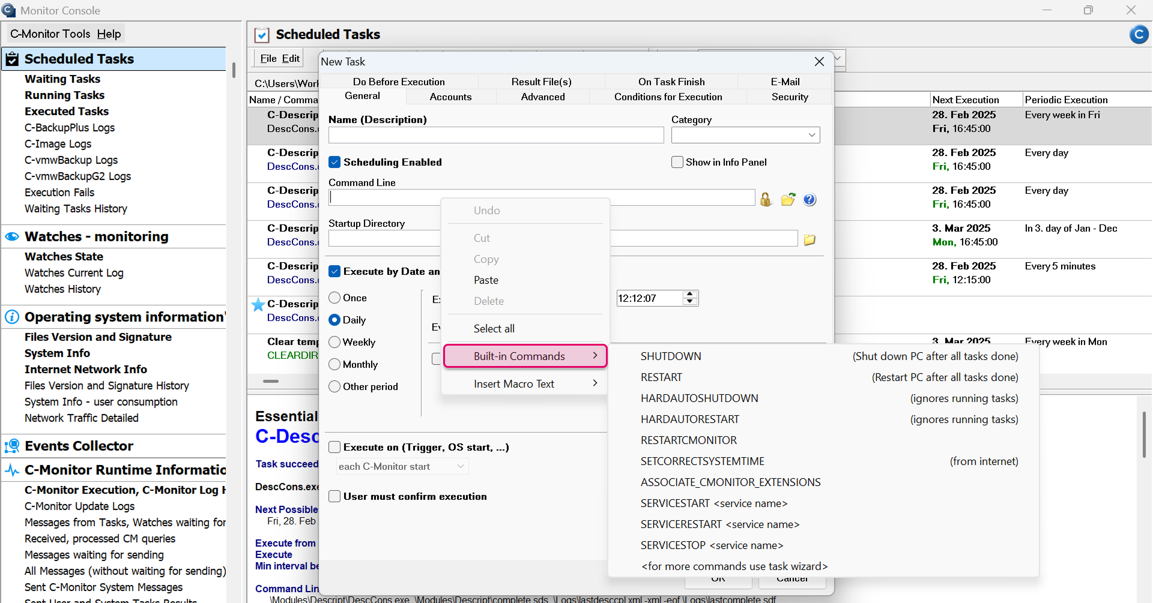The width and height of the screenshot is (1153, 603).
Task: Select the Monthly radio button
Action: (x=334, y=364)
